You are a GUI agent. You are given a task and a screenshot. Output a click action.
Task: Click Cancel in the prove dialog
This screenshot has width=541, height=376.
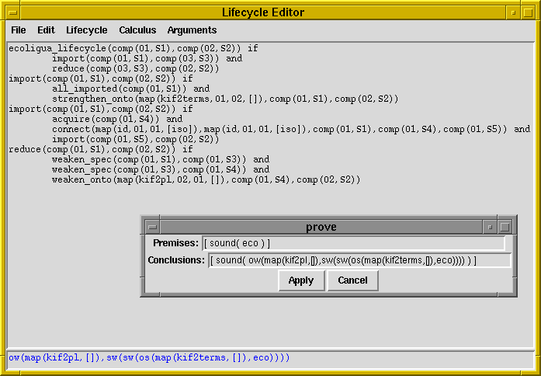pyautogui.click(x=352, y=280)
